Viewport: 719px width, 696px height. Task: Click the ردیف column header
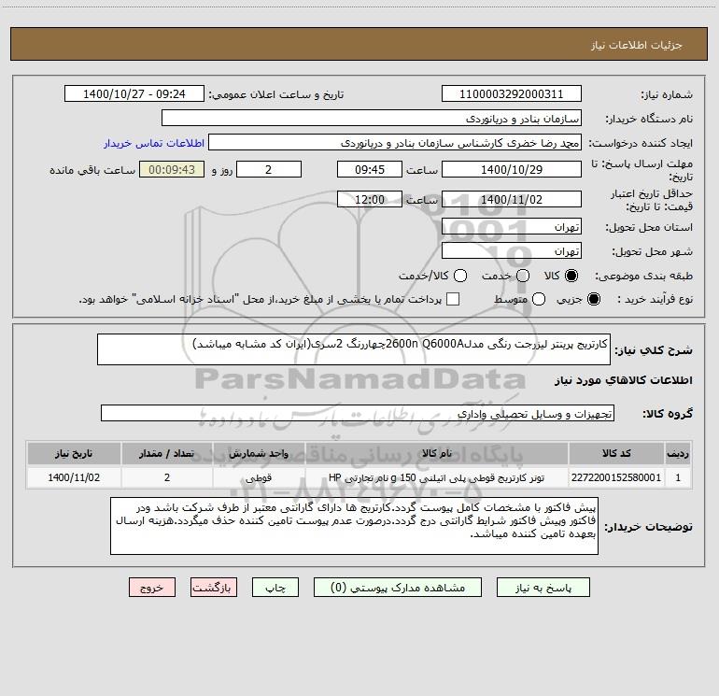678,453
